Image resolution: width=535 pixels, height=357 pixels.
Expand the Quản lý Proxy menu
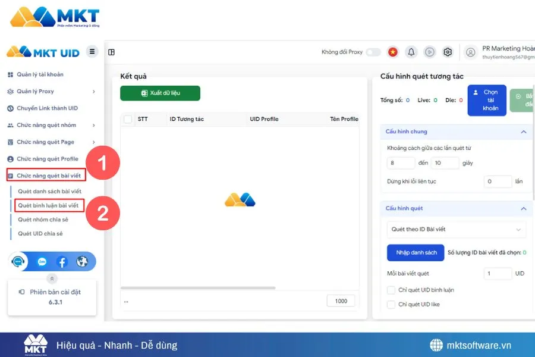click(42, 91)
